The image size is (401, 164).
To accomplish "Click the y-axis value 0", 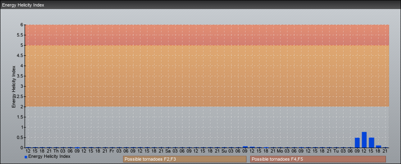I will click(x=22, y=148).
